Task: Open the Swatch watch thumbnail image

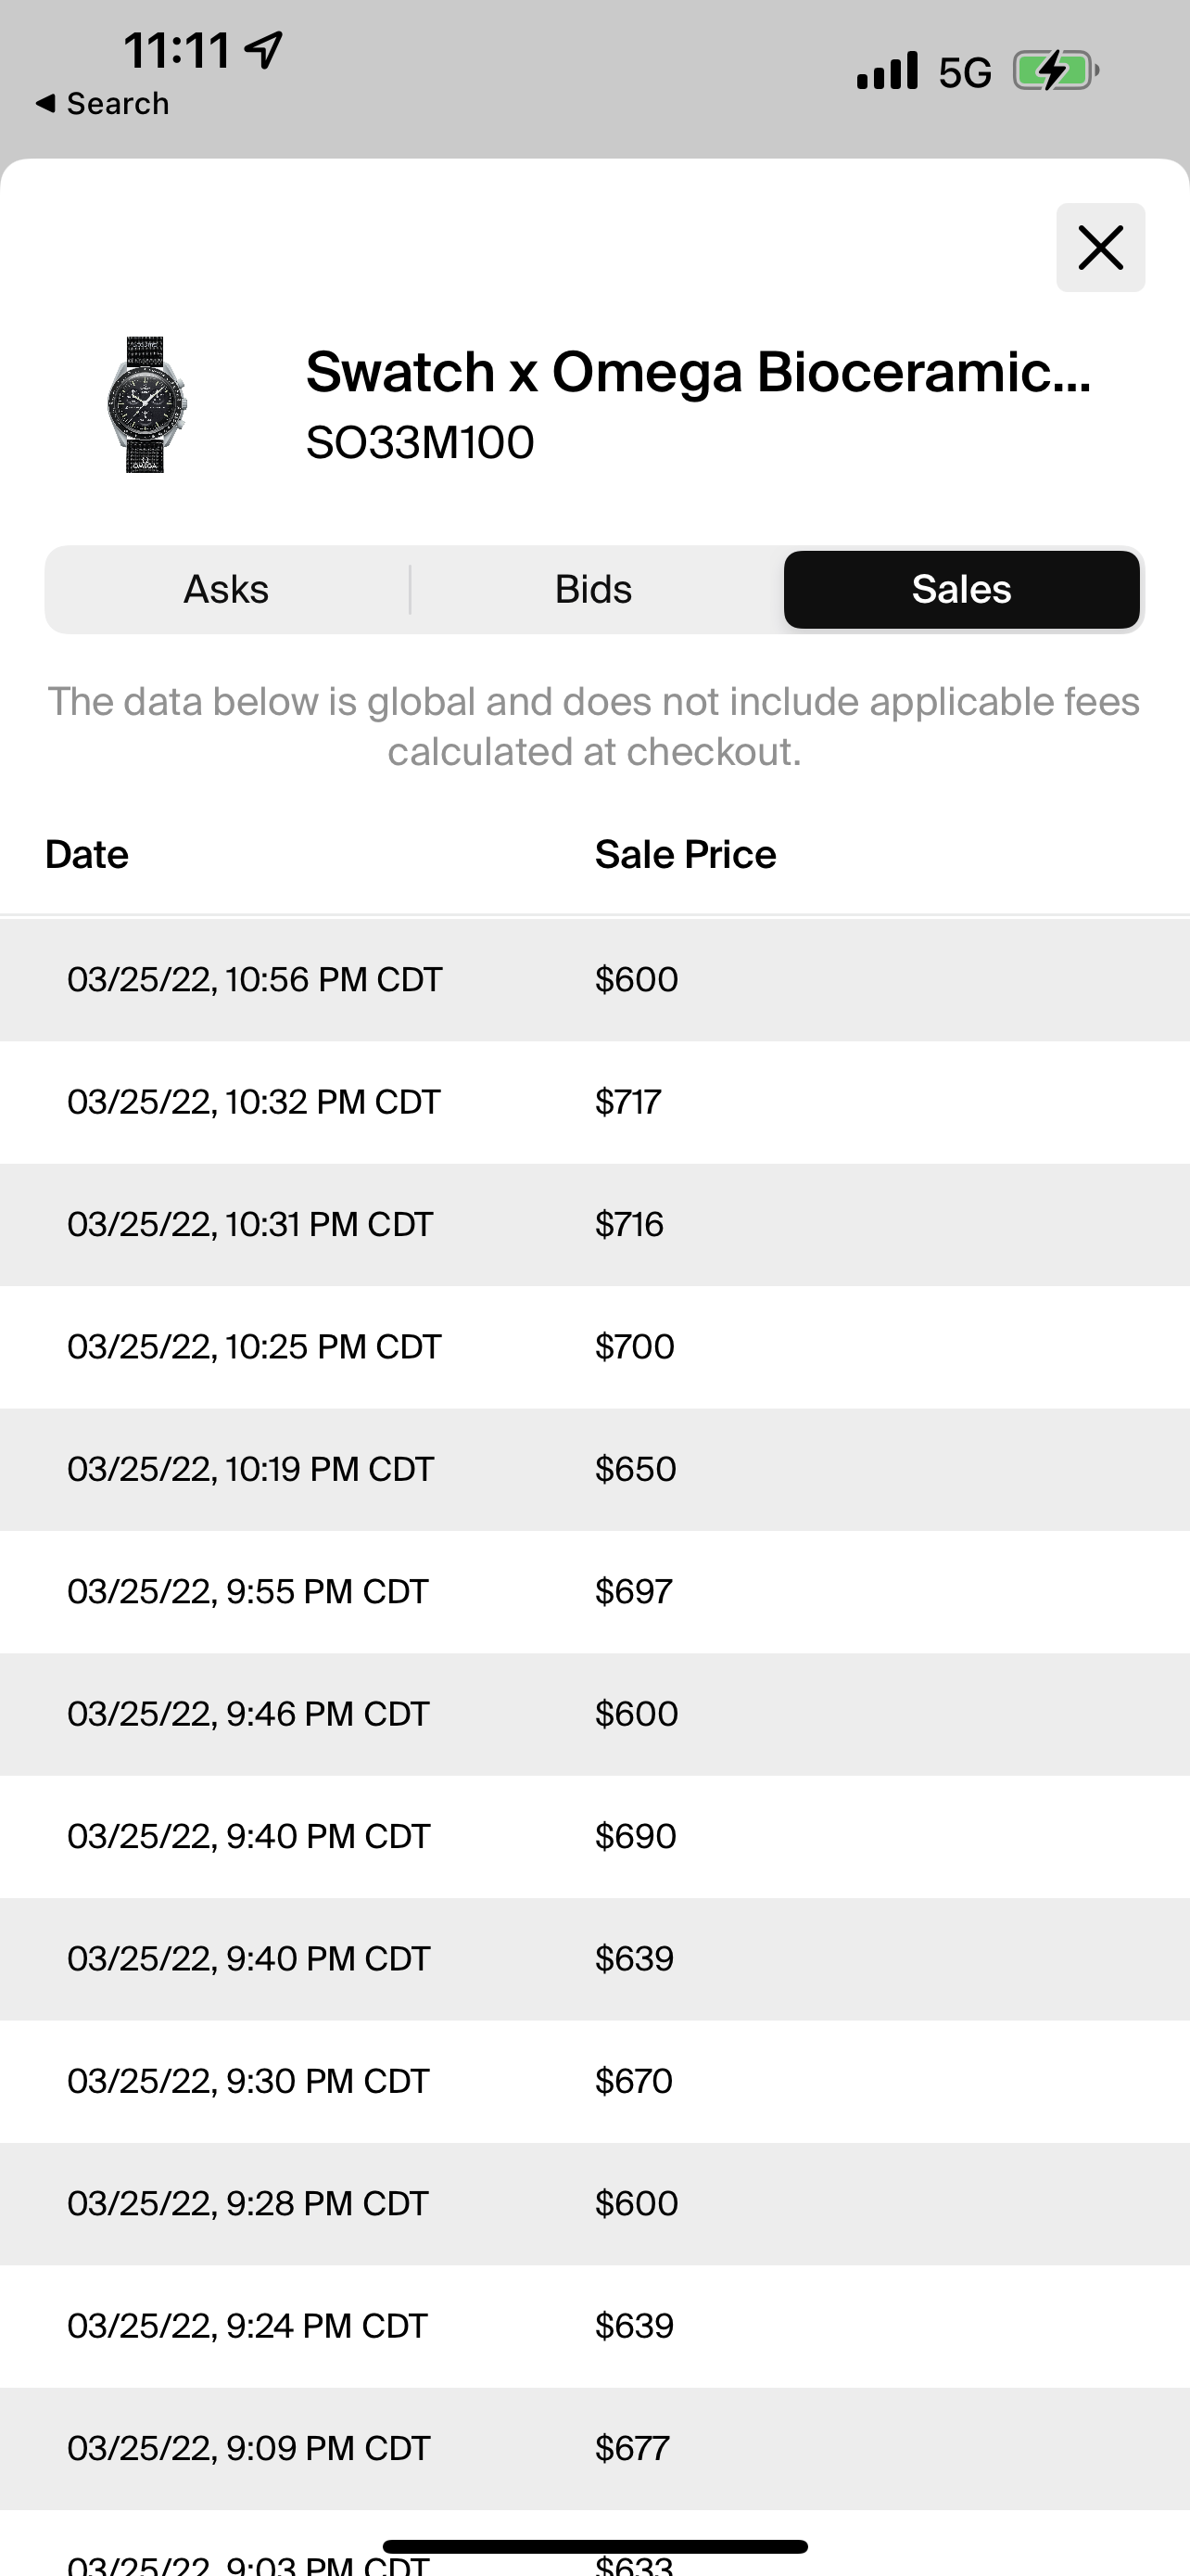Action: coord(146,404)
